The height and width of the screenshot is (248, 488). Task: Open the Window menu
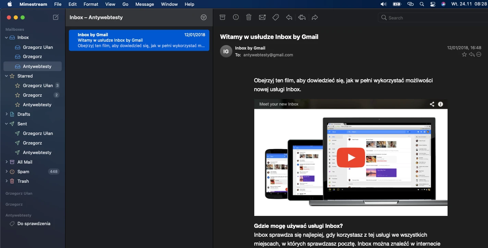[169, 4]
